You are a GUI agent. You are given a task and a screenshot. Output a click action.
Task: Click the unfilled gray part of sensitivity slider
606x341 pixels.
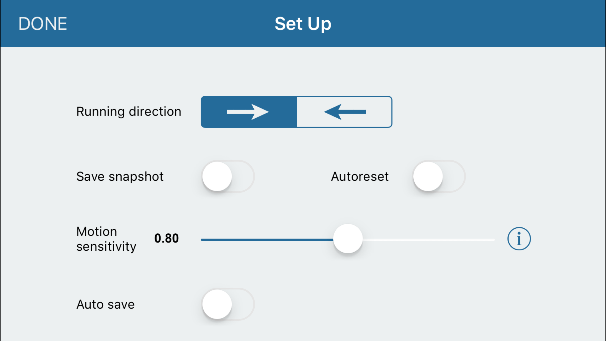pos(428,240)
